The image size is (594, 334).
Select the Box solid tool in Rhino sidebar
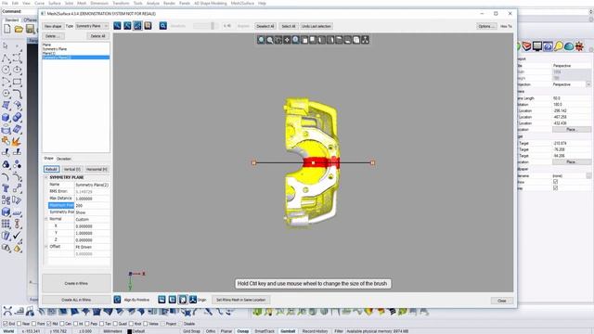tap(6, 118)
